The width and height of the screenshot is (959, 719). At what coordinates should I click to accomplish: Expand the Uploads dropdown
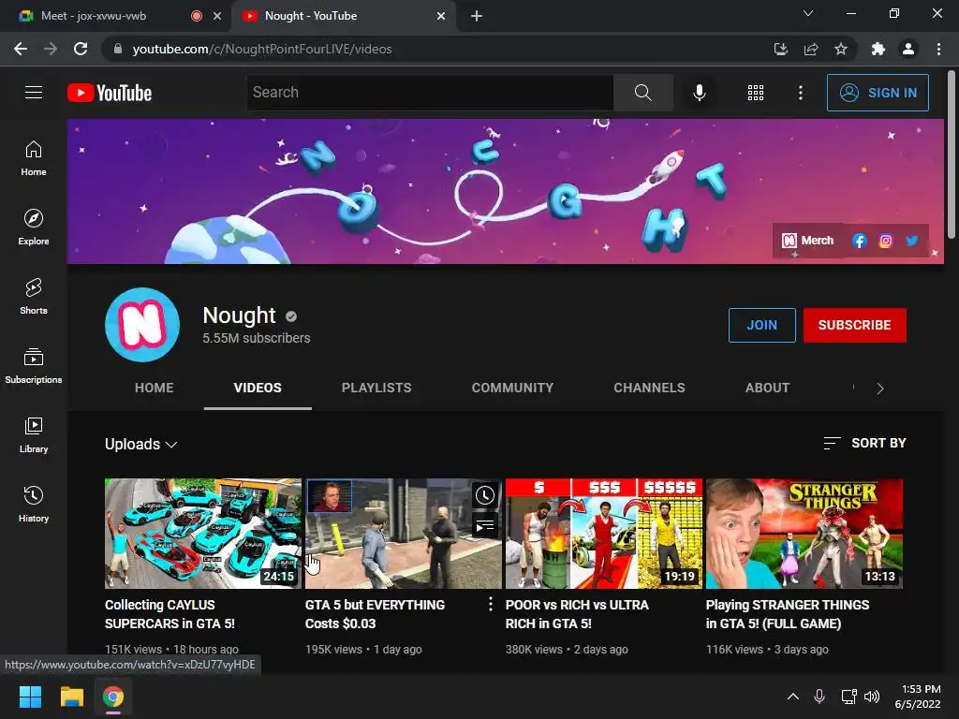pyautogui.click(x=141, y=444)
